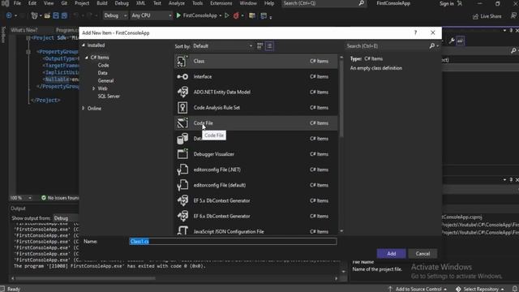519x292 pixels.
Task: Open the Analyze menu
Action: [x=177, y=3]
